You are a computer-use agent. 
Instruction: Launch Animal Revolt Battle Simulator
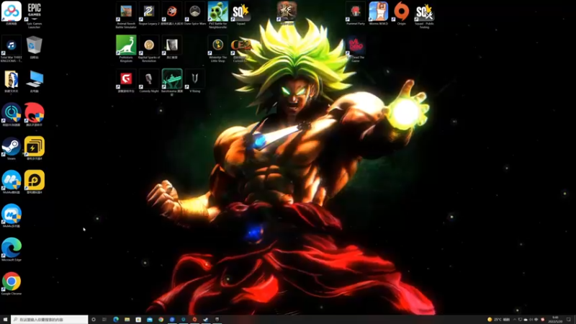click(x=126, y=14)
